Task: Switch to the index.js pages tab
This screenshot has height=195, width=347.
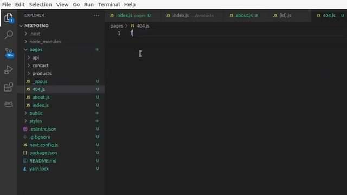Action: click(x=133, y=16)
